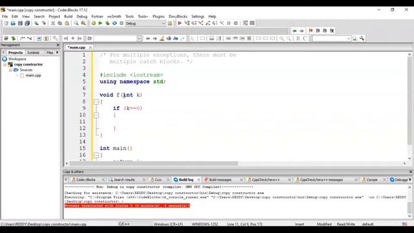Show more Management tabs with the right arrow

(58, 52)
